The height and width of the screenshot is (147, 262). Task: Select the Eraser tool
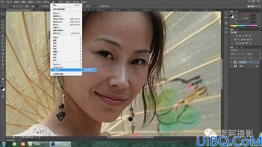point(2,50)
